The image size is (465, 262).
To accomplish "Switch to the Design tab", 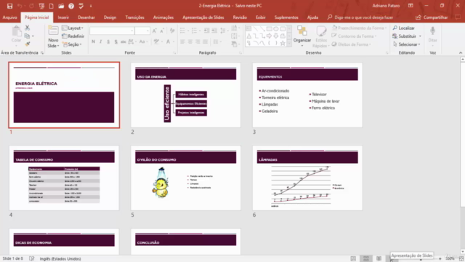I will pyautogui.click(x=110, y=17).
